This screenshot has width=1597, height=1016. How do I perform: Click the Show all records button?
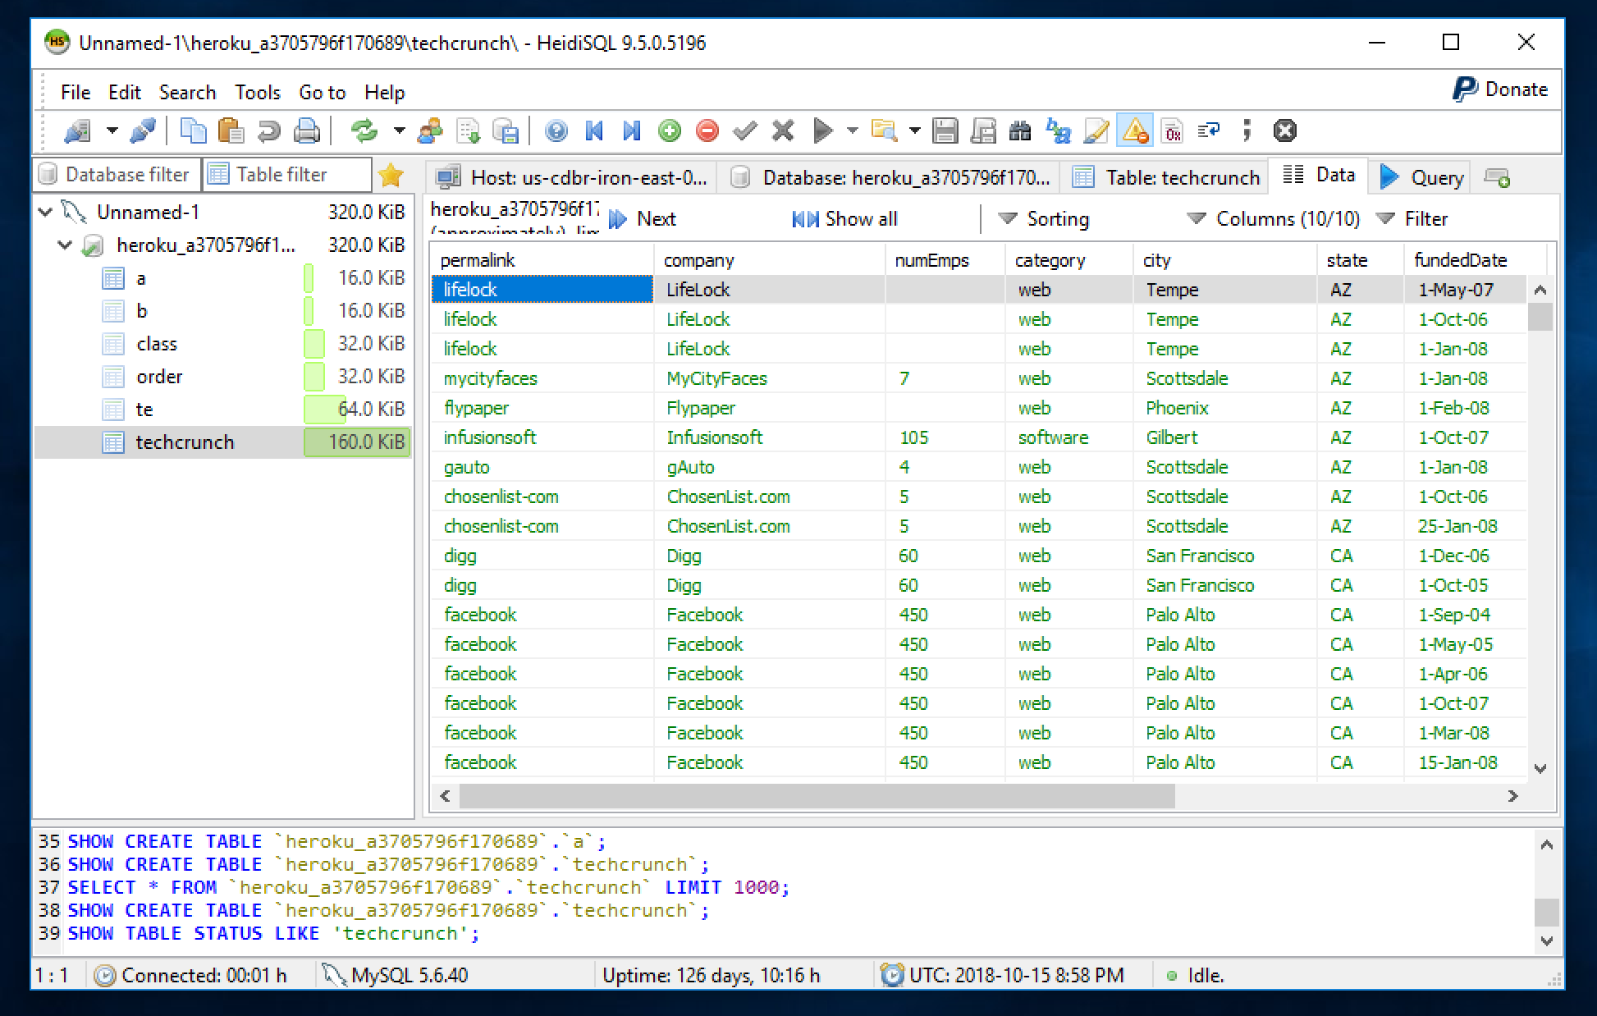845,219
